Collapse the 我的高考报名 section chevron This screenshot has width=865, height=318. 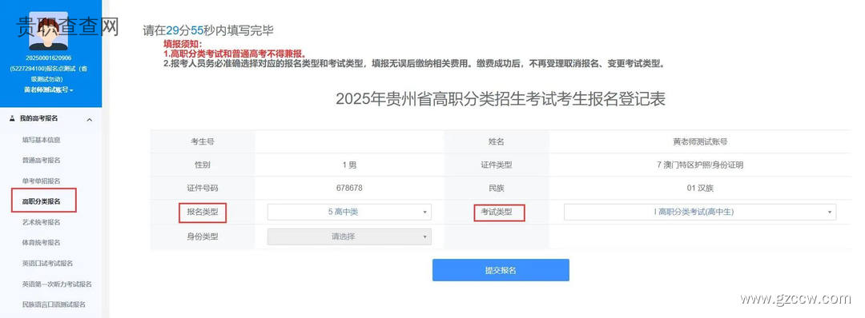coord(90,120)
